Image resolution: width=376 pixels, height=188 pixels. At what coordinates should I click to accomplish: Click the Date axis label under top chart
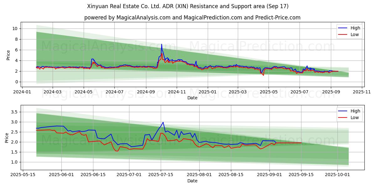(x=192, y=98)
